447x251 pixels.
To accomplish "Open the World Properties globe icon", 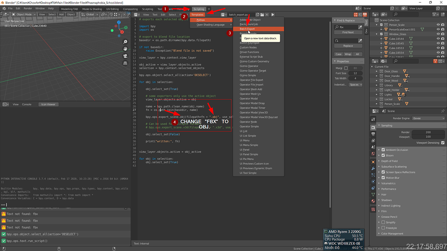I will coord(373,154).
